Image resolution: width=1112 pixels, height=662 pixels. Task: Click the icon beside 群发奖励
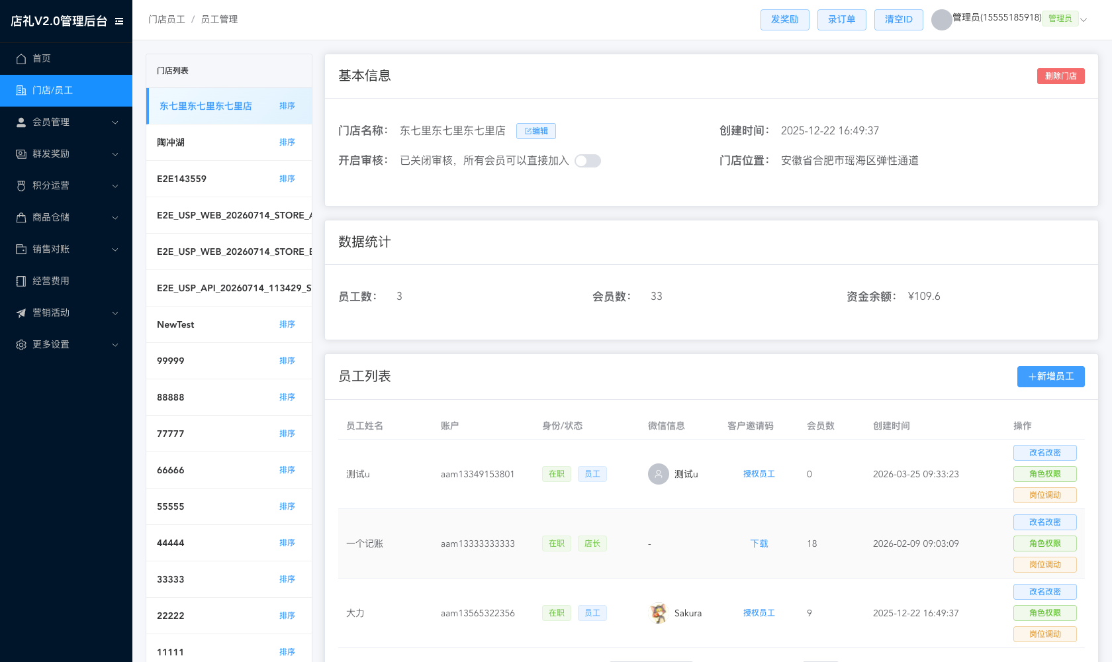21,154
